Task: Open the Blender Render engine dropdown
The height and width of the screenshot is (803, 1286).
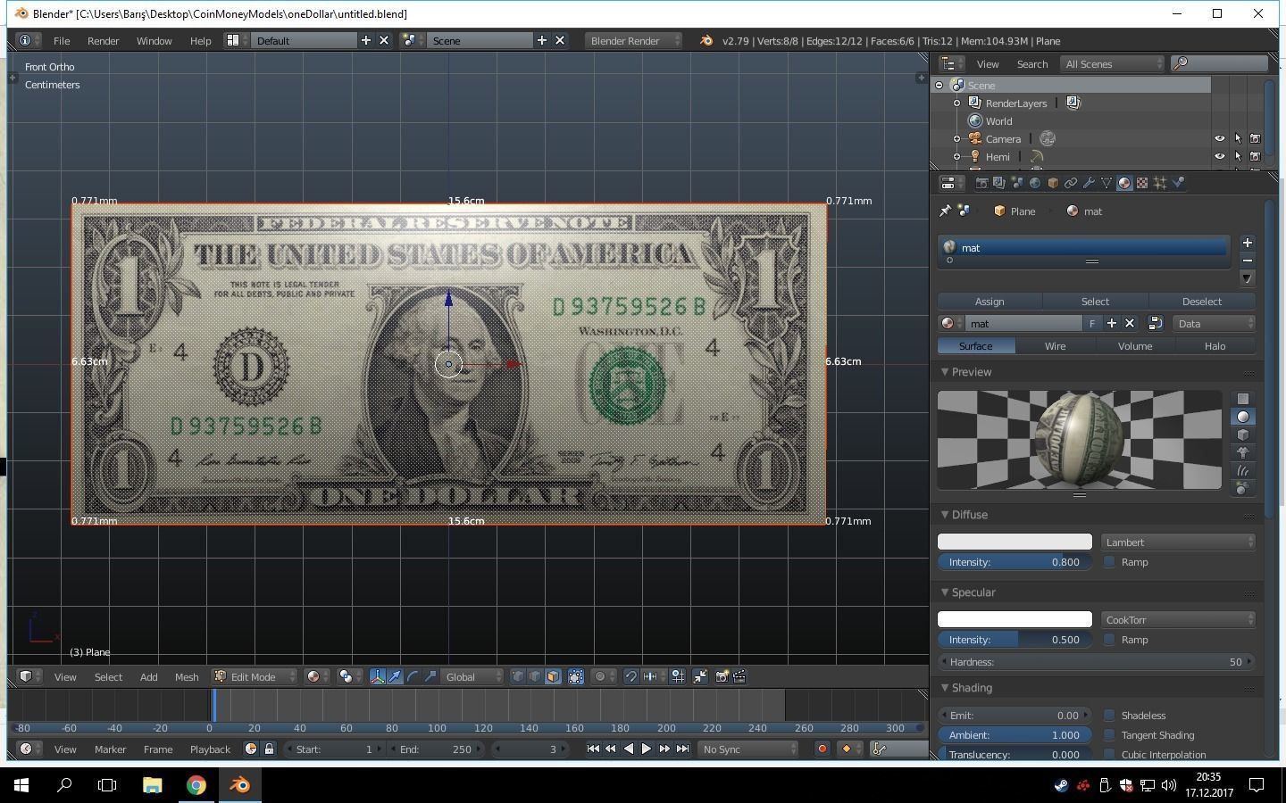Action: [634, 41]
